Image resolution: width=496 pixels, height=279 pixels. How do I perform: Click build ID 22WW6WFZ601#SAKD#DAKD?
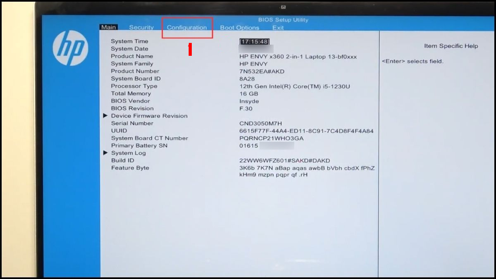tap(284, 161)
